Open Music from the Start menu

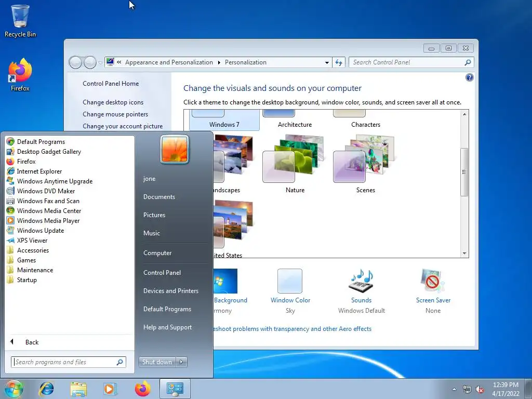151,233
